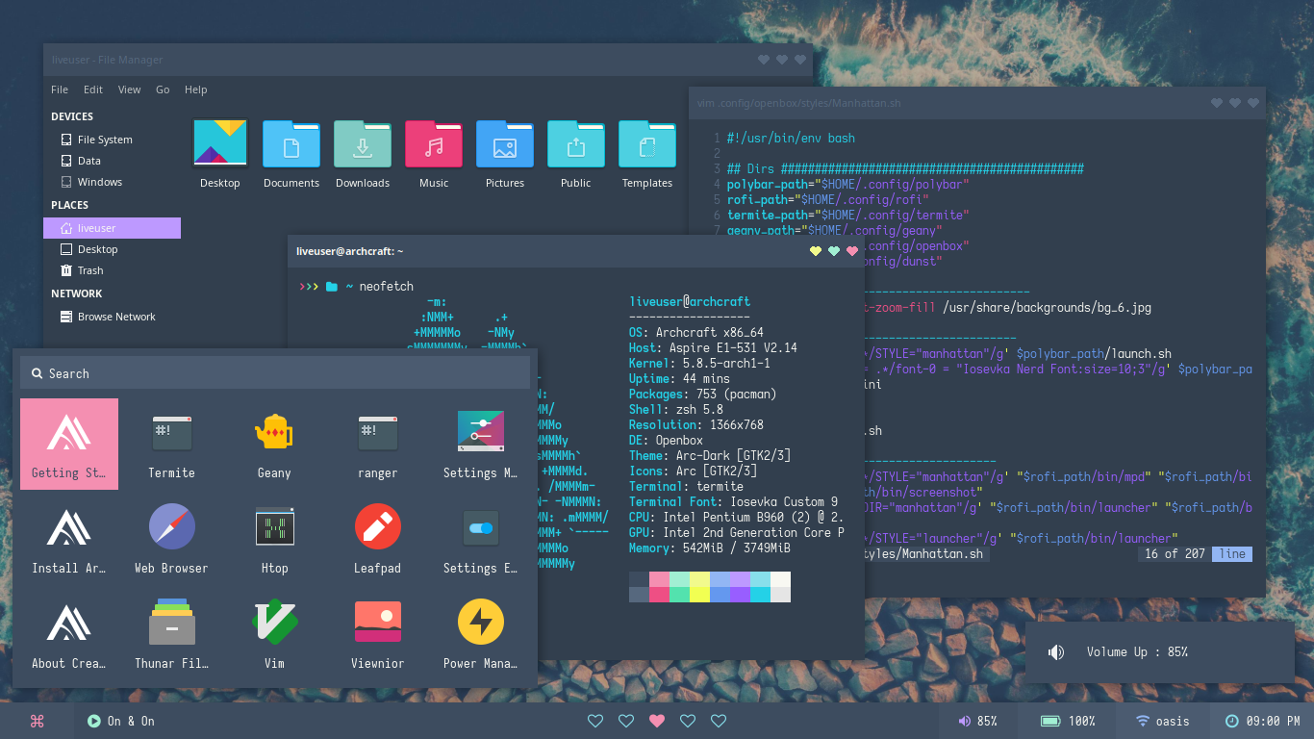Launch Termite from the app launcher

point(172,444)
